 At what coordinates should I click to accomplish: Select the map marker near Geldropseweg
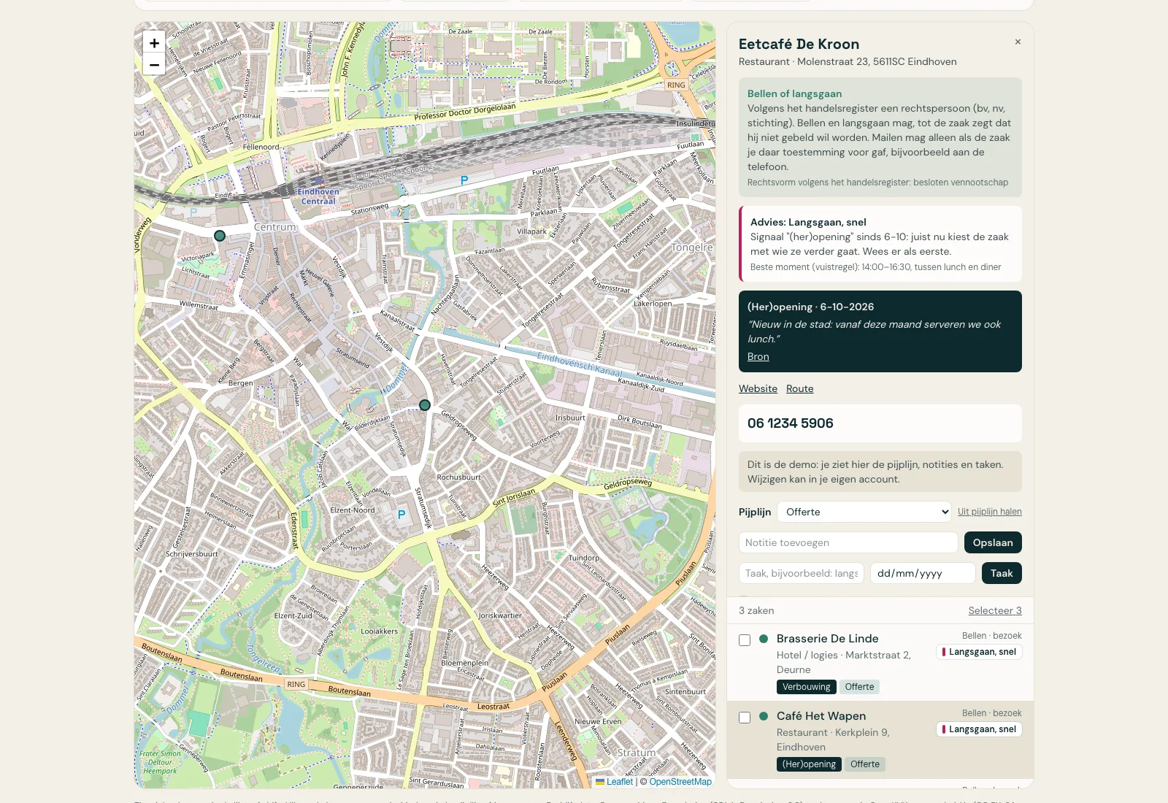pyautogui.click(x=425, y=405)
